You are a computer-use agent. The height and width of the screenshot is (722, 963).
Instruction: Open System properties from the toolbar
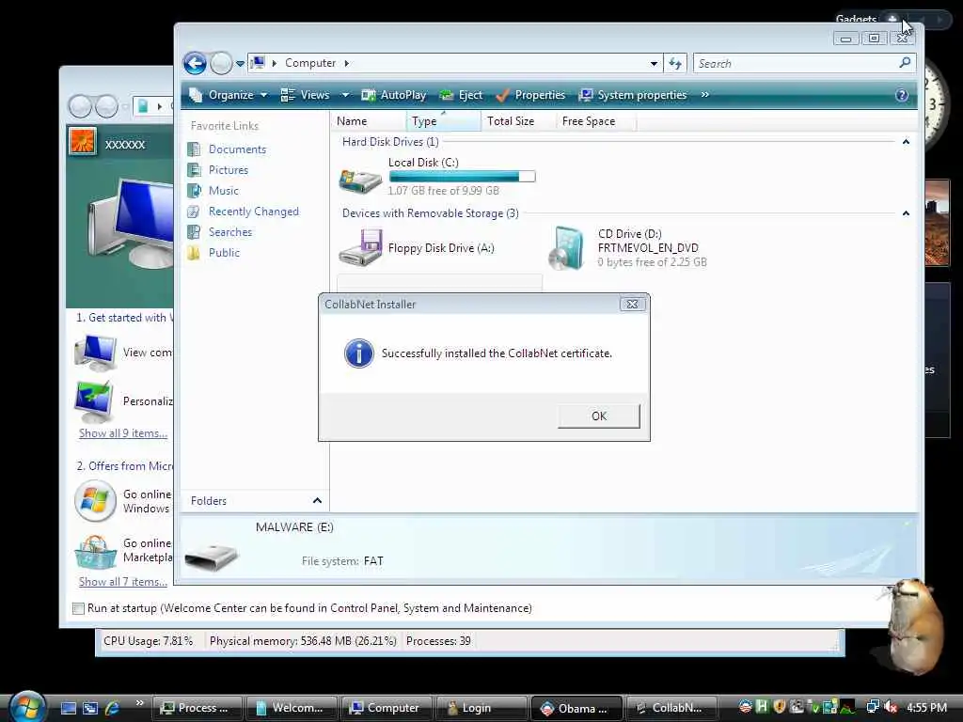633,95
